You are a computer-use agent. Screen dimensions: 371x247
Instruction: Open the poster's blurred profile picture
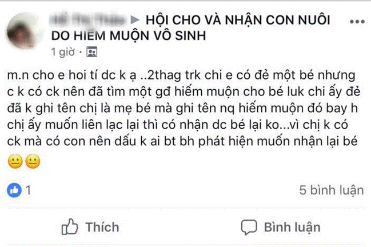click(25, 31)
